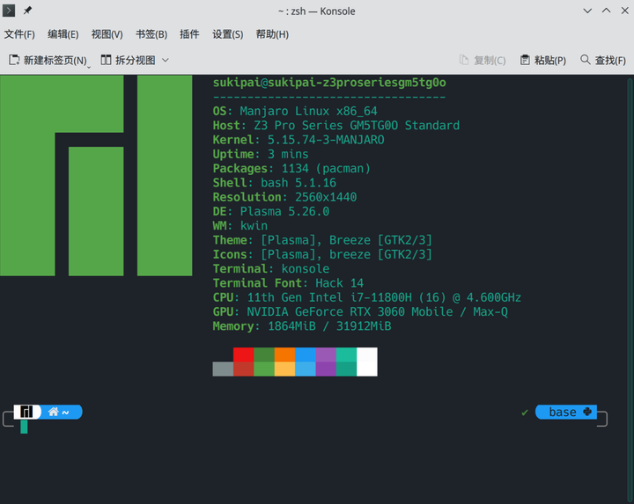This screenshot has height=504, width=634.
Task: Click the 'Packages: 1134 (pacman)' line
Action: [291, 168]
